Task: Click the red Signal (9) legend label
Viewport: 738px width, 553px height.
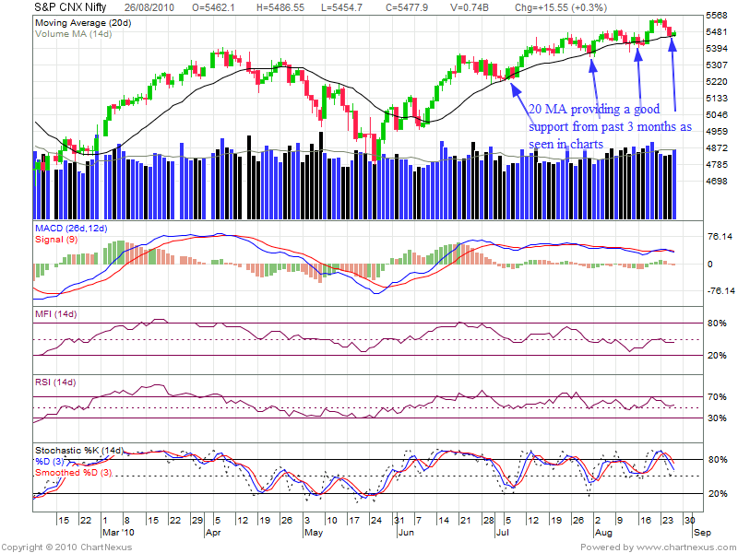Action: 56,239
